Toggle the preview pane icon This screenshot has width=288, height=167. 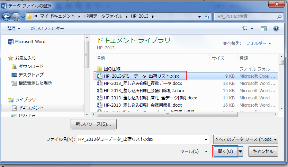264,29
